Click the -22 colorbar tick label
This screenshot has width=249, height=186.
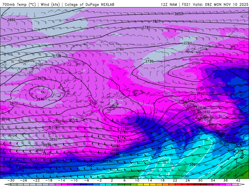coord(36,180)
